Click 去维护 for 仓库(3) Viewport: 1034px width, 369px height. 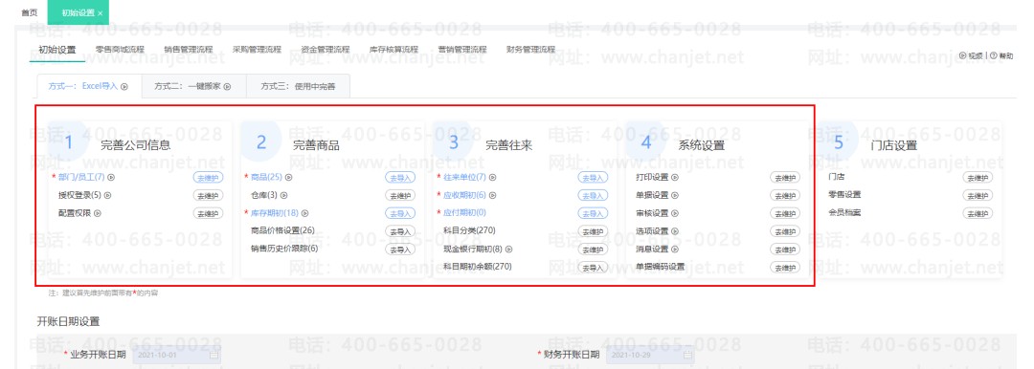click(x=400, y=196)
